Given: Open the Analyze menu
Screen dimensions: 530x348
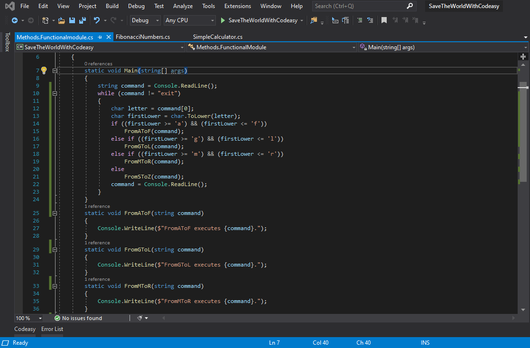Looking at the screenshot, I should [x=183, y=6].
